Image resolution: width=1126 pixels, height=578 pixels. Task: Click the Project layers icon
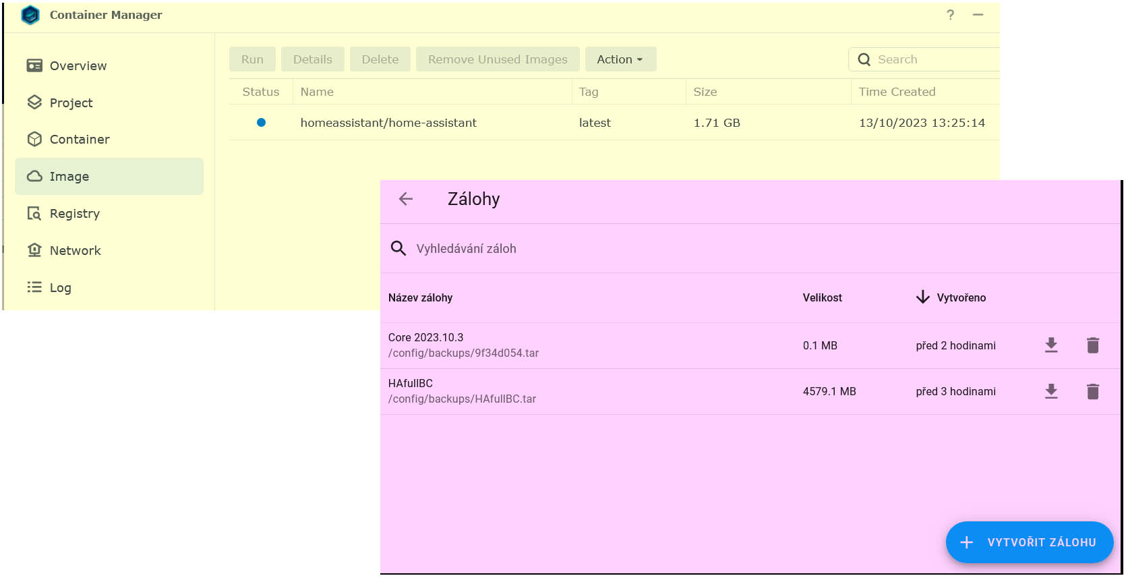click(x=34, y=103)
